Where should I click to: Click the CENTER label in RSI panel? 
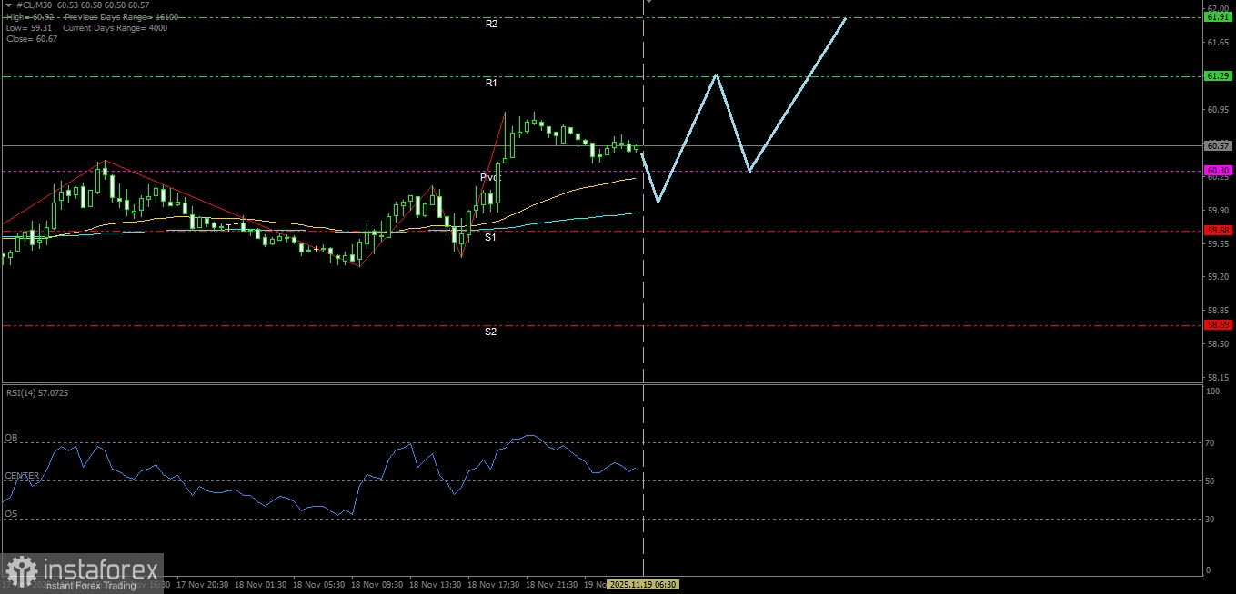(x=21, y=475)
